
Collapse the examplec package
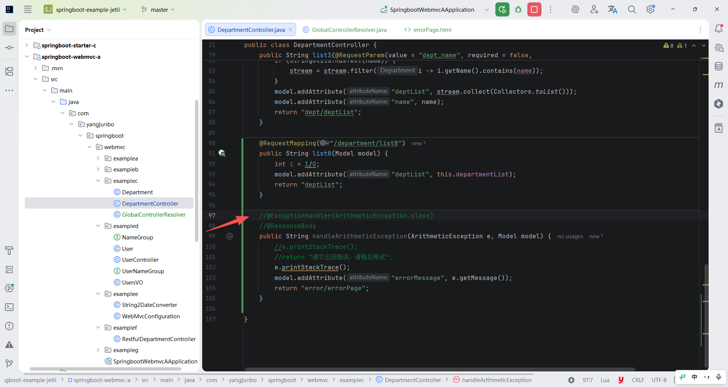click(98, 181)
